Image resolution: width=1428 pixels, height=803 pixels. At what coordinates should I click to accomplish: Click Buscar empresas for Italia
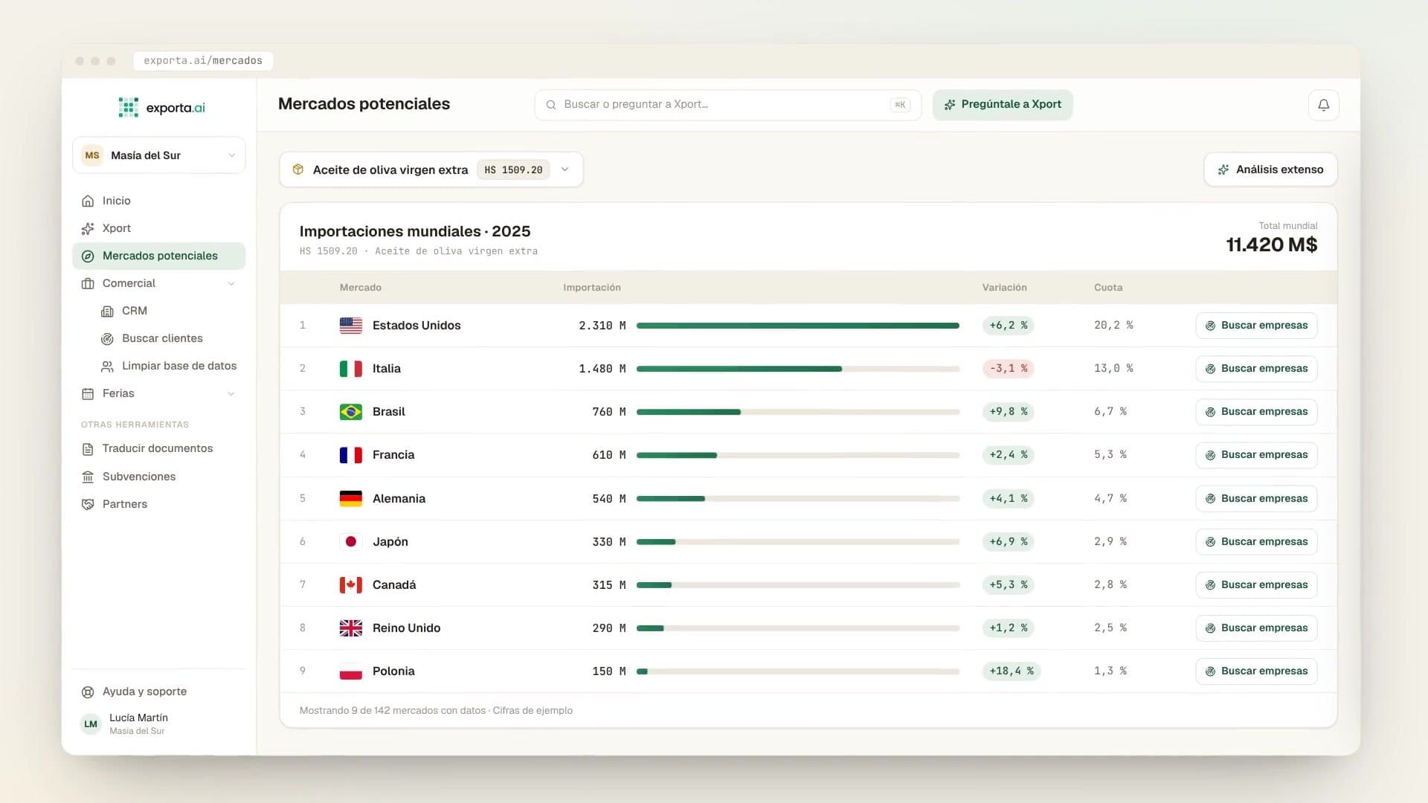(1256, 369)
